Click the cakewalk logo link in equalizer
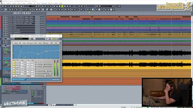The width and height of the screenshot is (193, 108). pyautogui.click(x=55, y=79)
